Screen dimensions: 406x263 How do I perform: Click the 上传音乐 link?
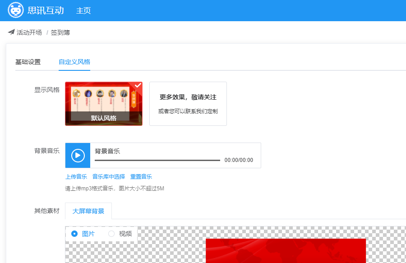point(76,177)
